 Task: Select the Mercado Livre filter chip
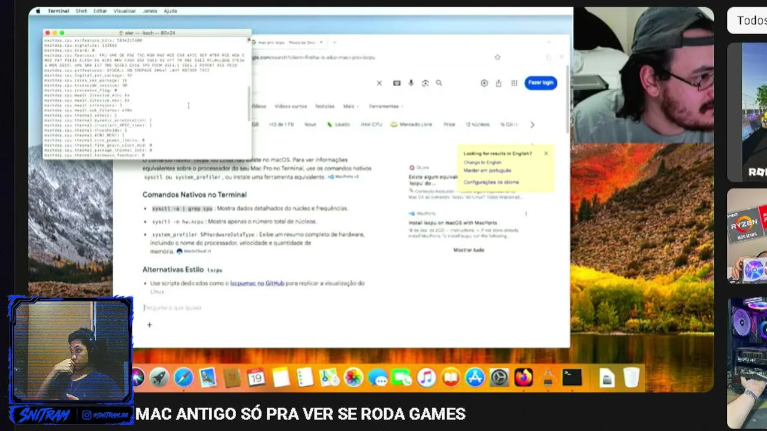click(411, 125)
